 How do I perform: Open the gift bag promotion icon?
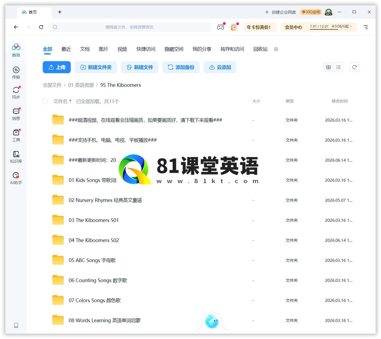click(x=234, y=27)
